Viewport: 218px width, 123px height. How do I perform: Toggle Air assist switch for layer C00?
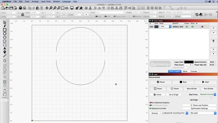pyautogui.click(x=202, y=27)
